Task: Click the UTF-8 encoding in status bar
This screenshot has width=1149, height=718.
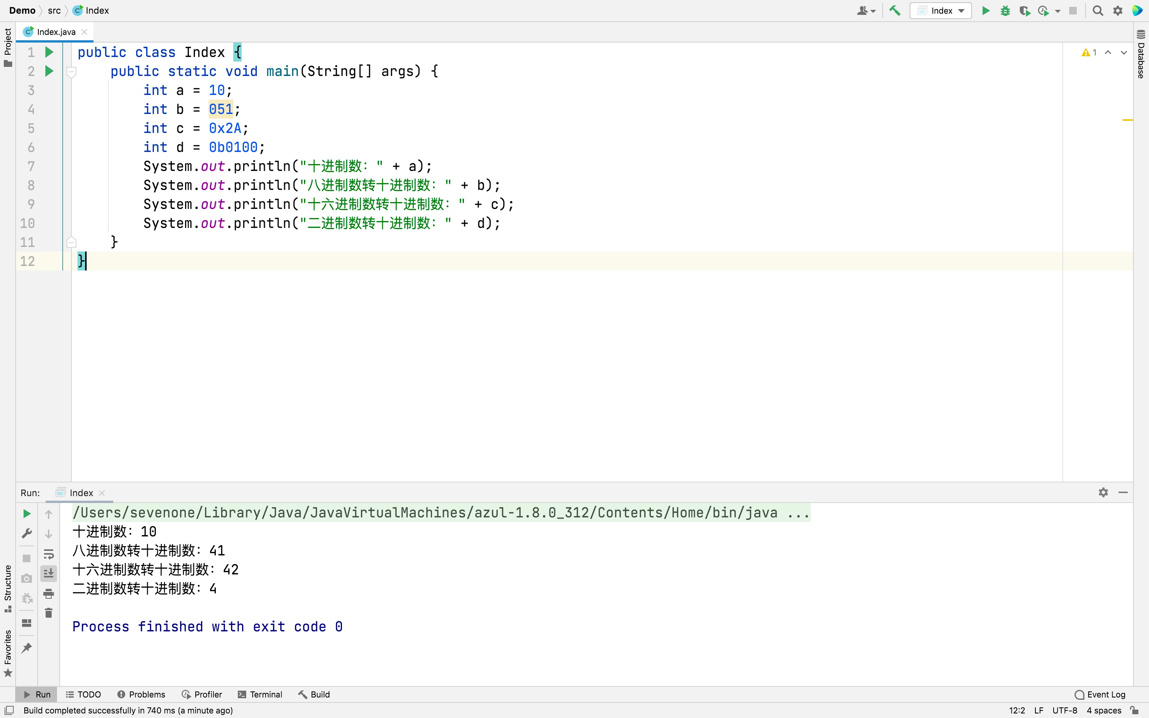Action: (x=1065, y=710)
